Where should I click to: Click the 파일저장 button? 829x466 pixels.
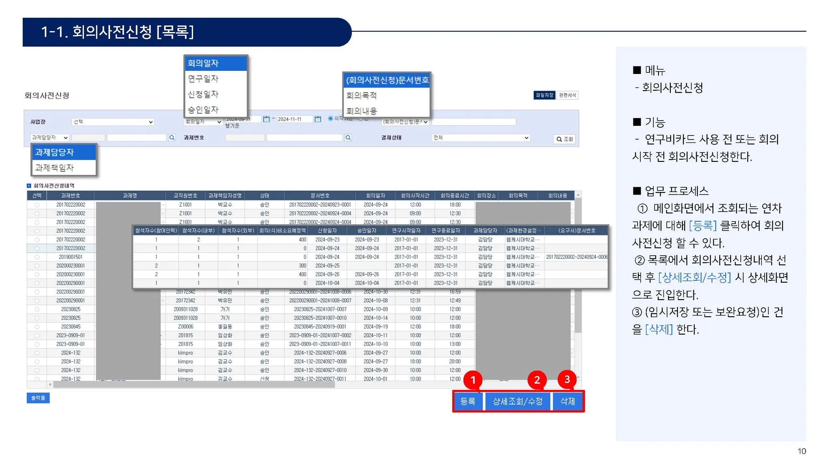[x=544, y=95]
